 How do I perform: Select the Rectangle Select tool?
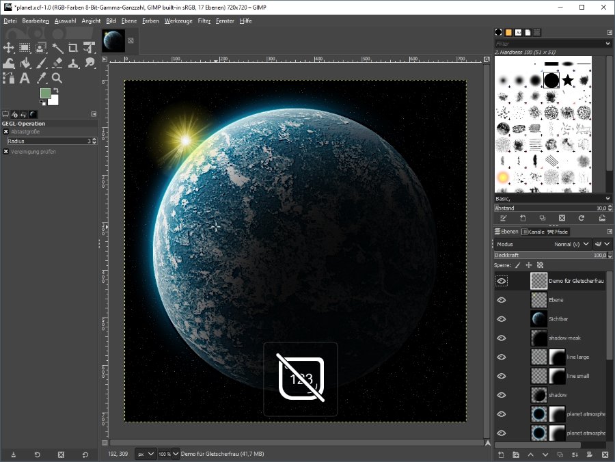coord(25,48)
